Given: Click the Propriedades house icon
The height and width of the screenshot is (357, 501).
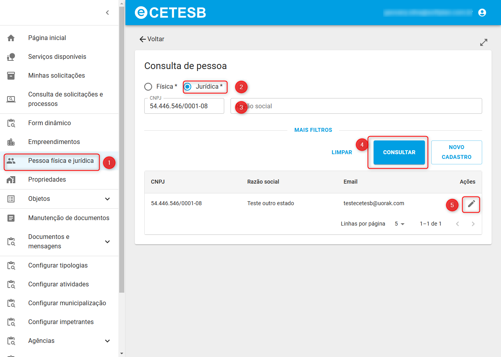Looking at the screenshot, I should tap(11, 180).
